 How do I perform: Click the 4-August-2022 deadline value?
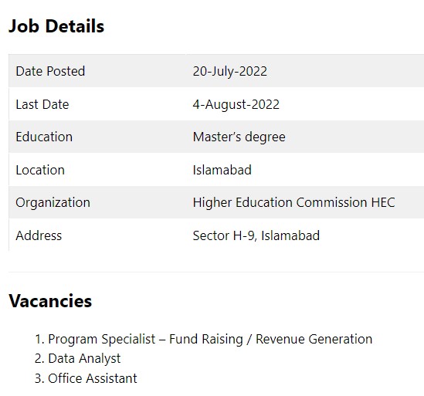(x=236, y=105)
